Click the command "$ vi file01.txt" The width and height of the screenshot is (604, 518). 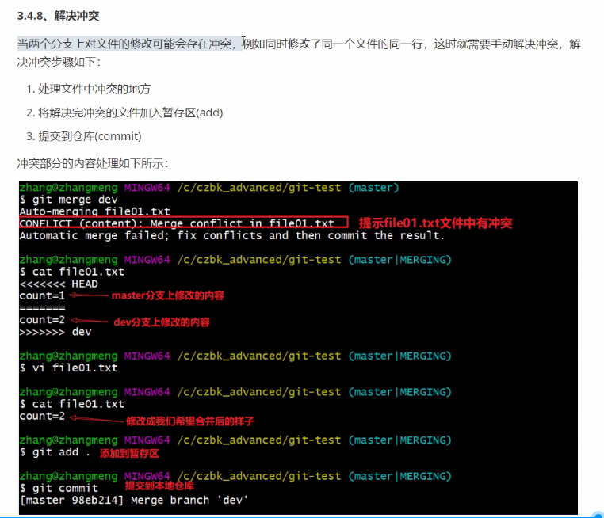(x=69, y=368)
